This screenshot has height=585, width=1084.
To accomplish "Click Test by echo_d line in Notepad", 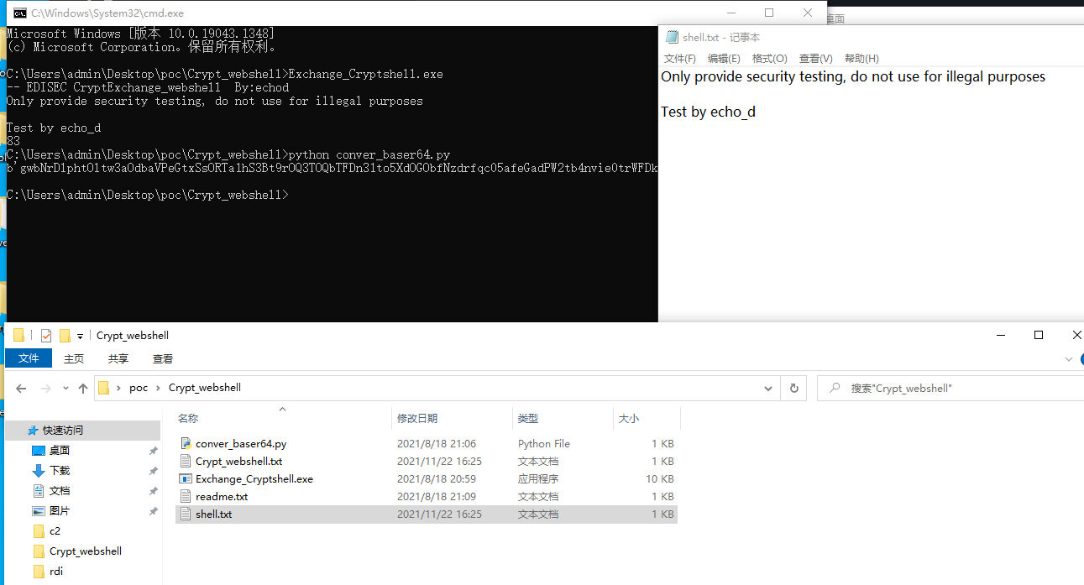I will coord(708,112).
